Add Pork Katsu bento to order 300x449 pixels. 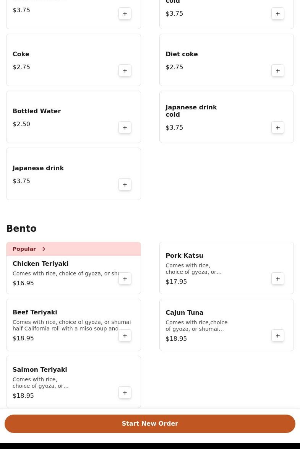pyautogui.click(x=278, y=279)
